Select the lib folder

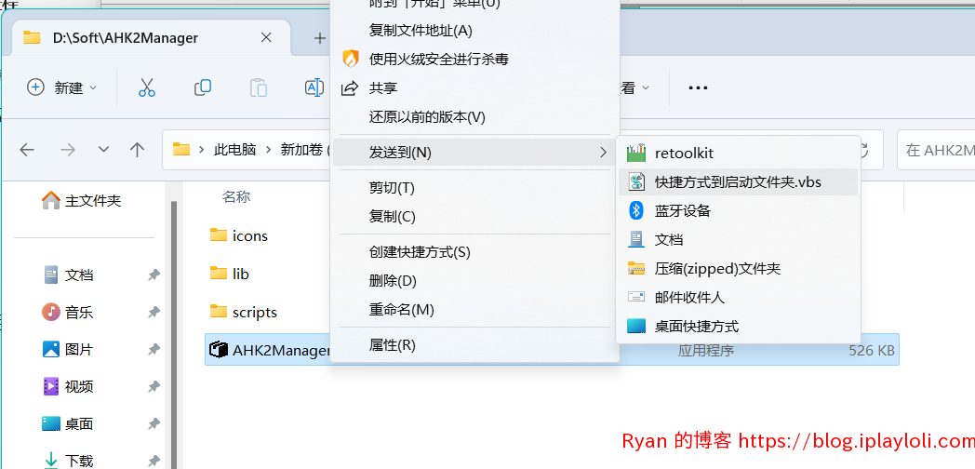tap(230, 274)
